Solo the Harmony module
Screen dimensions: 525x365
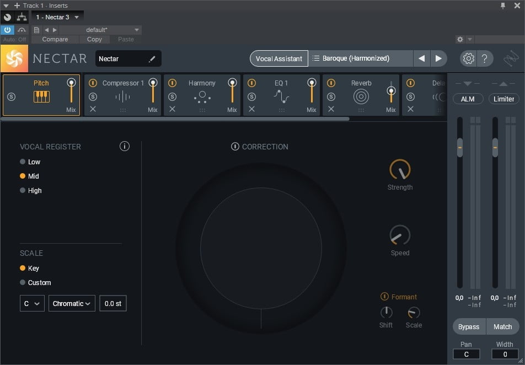172,97
